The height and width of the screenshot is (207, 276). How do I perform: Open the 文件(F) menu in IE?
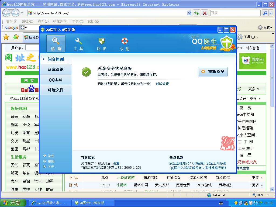coord(12,22)
